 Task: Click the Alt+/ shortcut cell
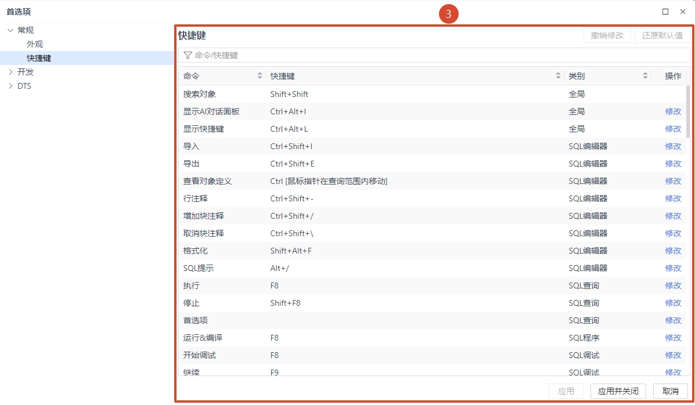click(280, 268)
